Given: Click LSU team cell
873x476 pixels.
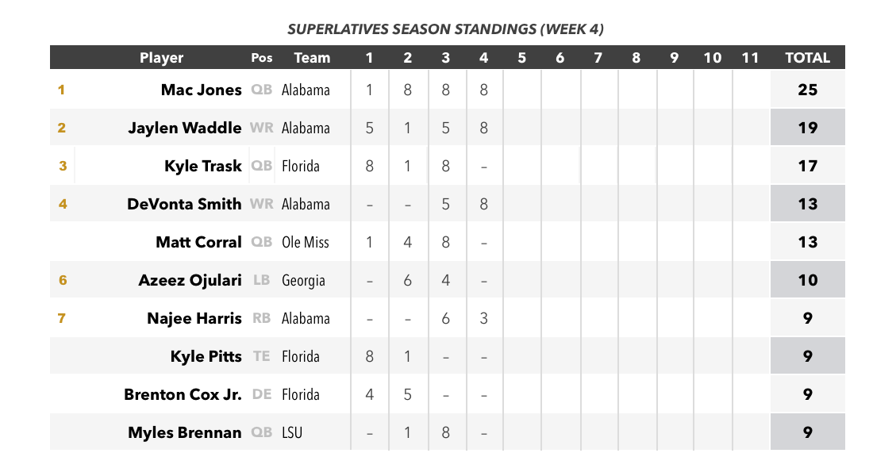Looking at the screenshot, I should (x=292, y=432).
